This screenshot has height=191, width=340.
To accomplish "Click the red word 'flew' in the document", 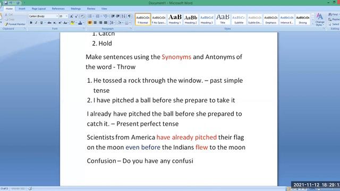I will pyautogui.click(x=201, y=147).
